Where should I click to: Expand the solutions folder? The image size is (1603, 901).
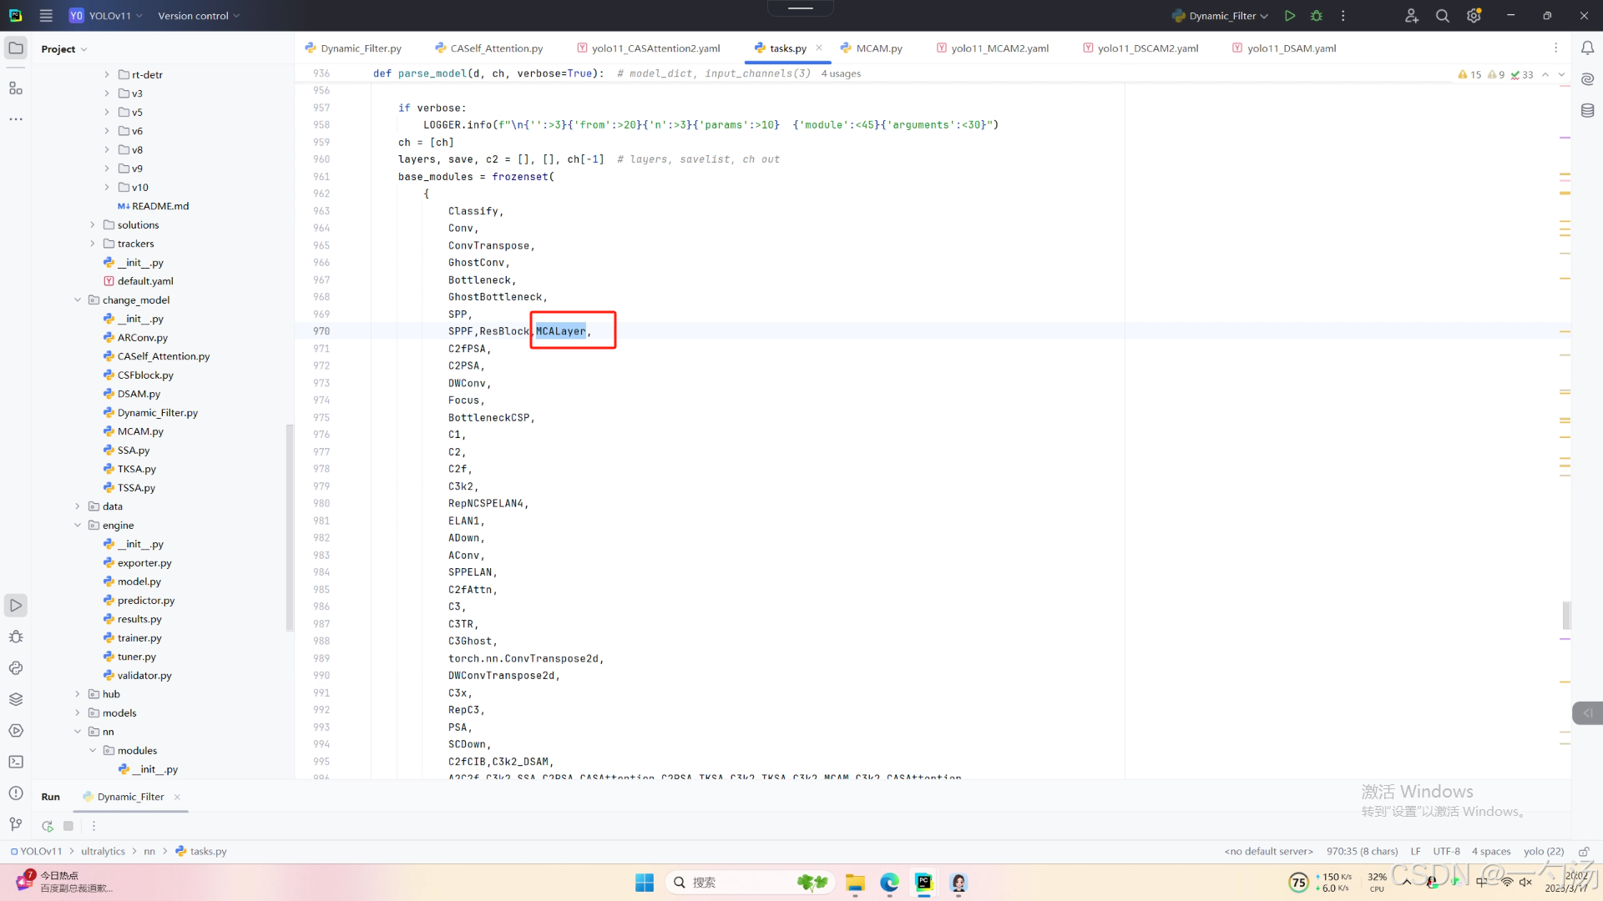pos(93,225)
